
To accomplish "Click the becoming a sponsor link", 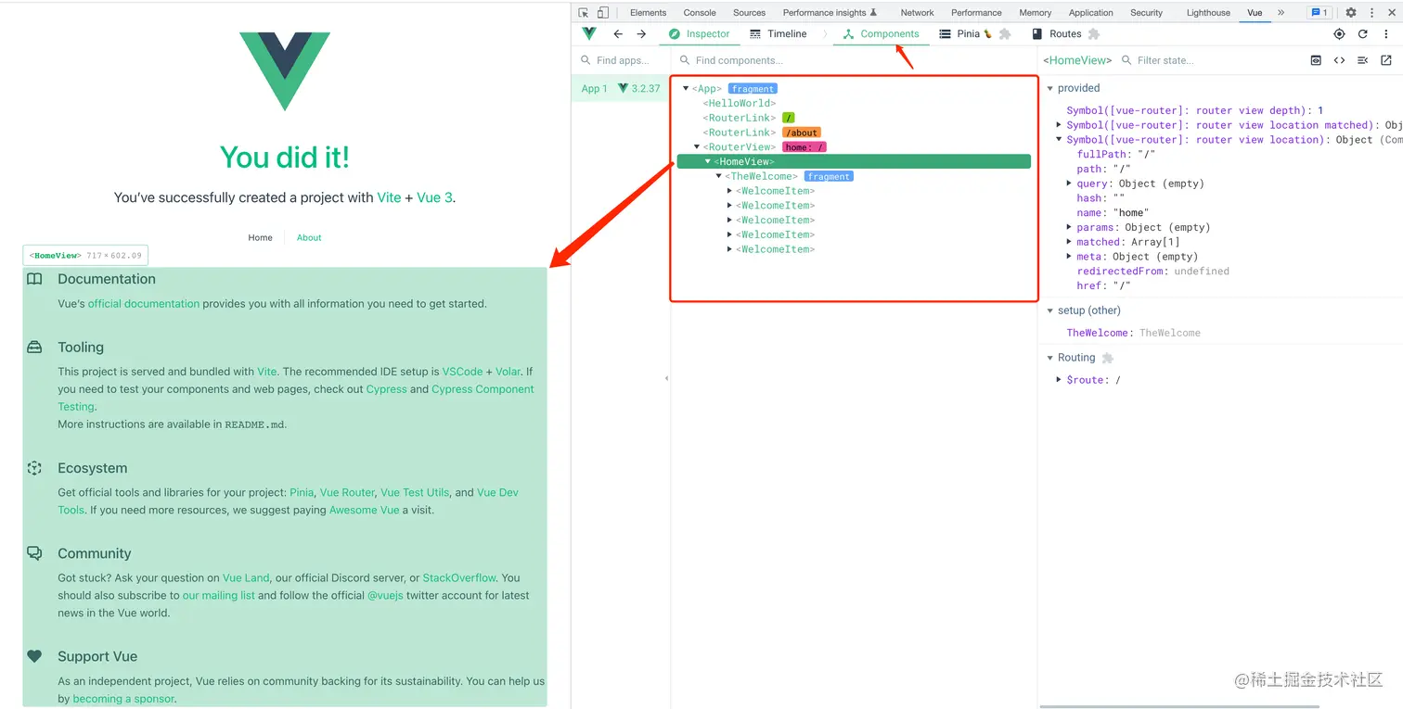I will pyautogui.click(x=123, y=699).
